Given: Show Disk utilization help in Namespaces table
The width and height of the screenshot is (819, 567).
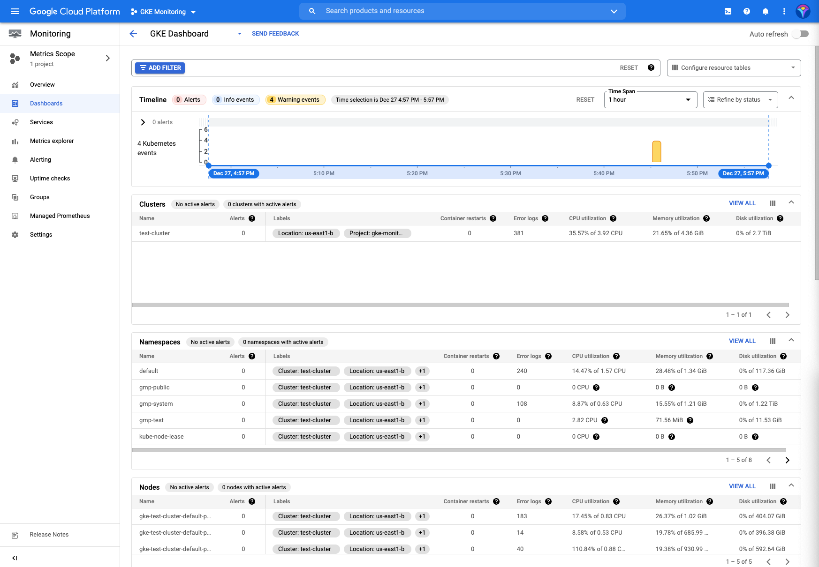Looking at the screenshot, I should pos(783,356).
